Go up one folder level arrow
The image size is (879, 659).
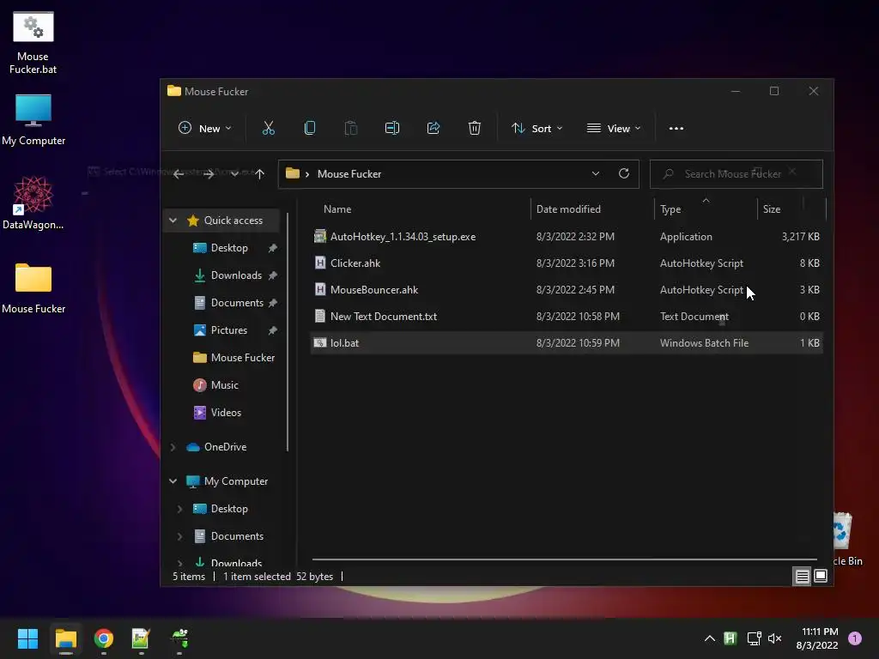(259, 174)
